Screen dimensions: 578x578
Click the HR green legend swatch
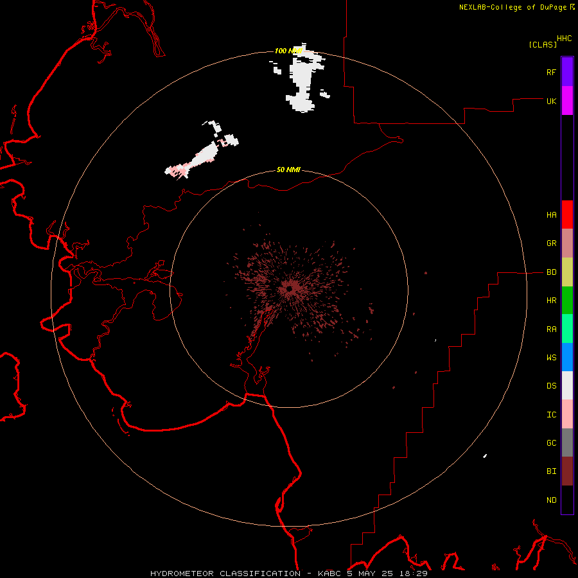(567, 300)
